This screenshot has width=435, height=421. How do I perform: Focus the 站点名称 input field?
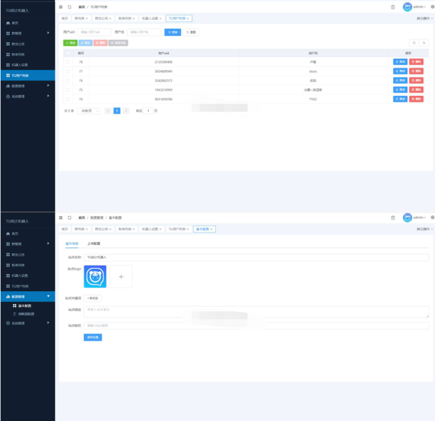point(256,257)
